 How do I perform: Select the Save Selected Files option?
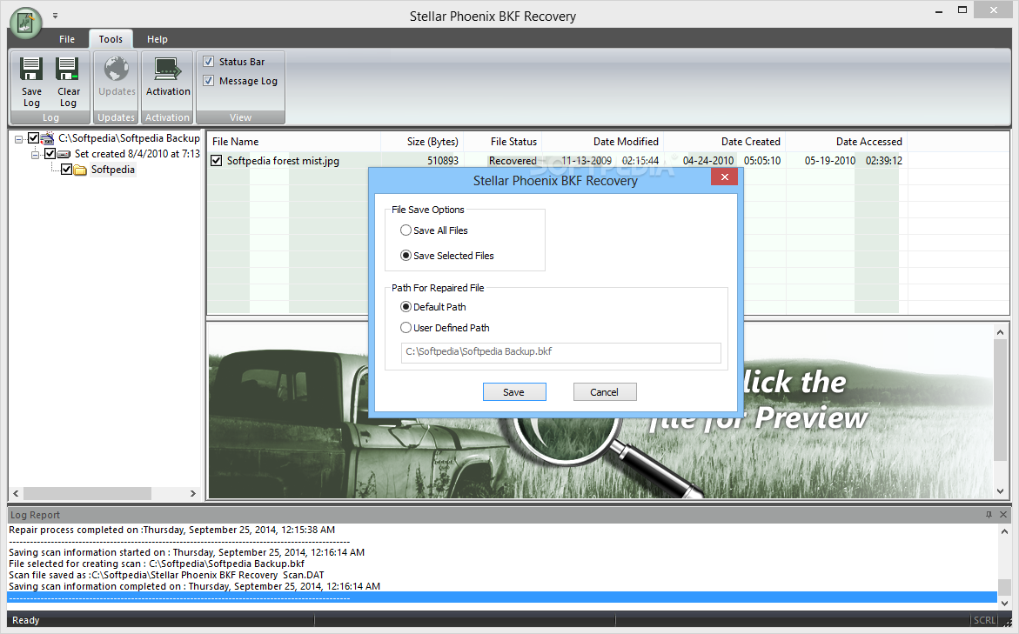[447, 256]
